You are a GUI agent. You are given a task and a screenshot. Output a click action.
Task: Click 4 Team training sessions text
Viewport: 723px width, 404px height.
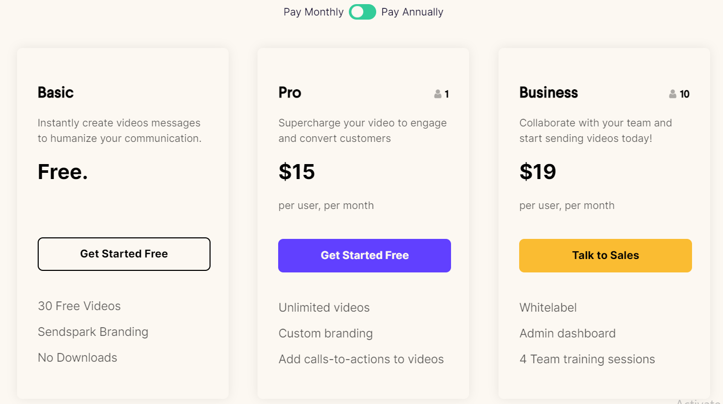(x=587, y=359)
